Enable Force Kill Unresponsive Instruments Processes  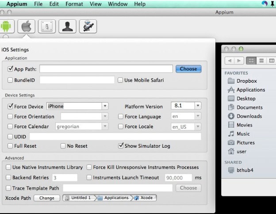click(x=89, y=167)
